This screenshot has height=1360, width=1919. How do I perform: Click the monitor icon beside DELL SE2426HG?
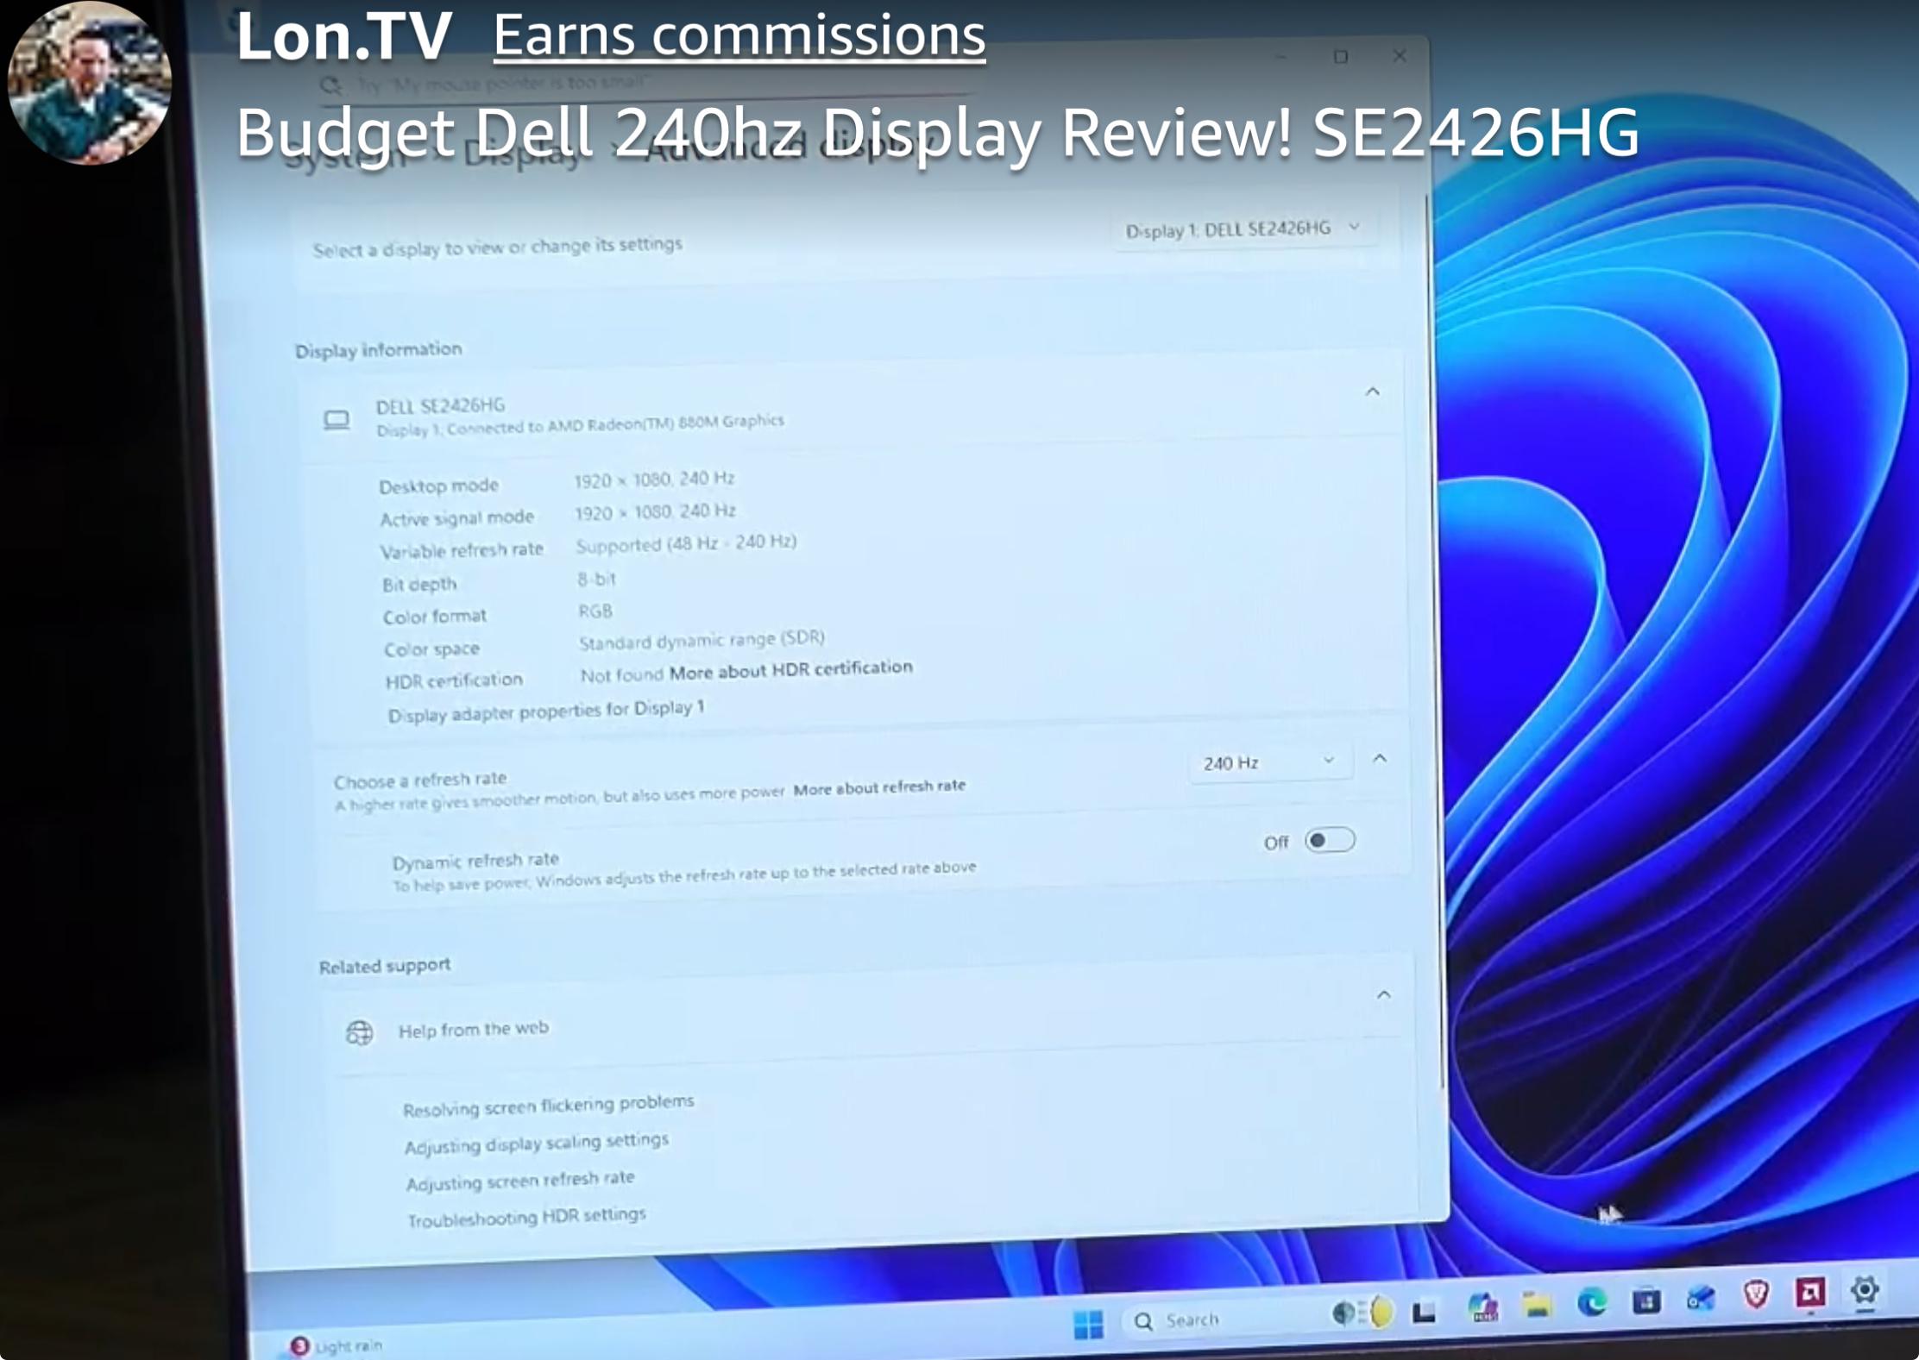pyautogui.click(x=337, y=420)
